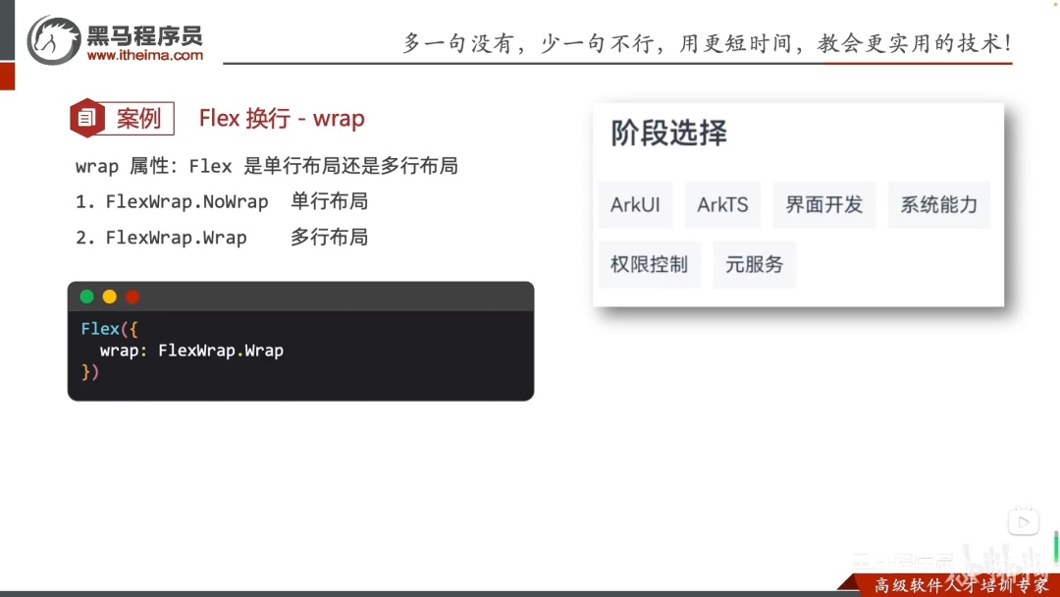
Task: Click the 阶段选择 heading
Action: 668,133
